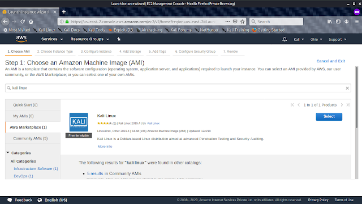Open the AWS logo home link
The height and width of the screenshot is (204, 362).
click(21, 39)
